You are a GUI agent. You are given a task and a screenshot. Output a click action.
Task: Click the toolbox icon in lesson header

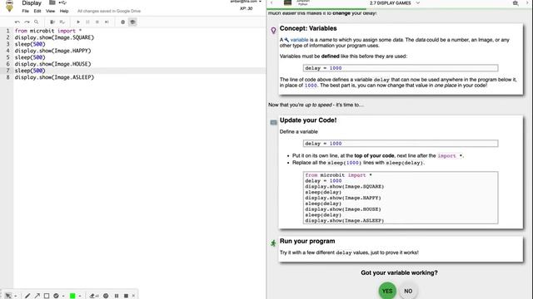(516, 3)
